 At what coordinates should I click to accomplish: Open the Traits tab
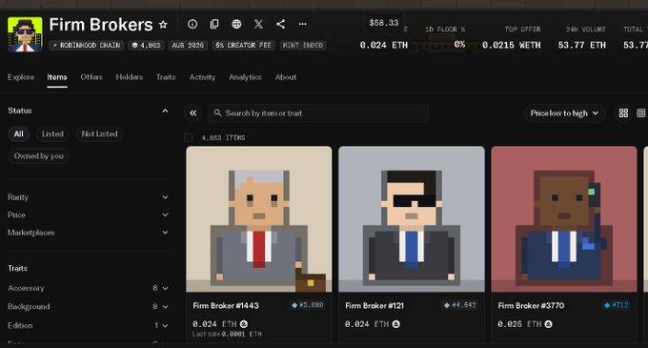pos(166,77)
